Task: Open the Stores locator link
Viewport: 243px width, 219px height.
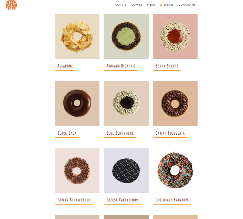Action: [x=168, y=5]
